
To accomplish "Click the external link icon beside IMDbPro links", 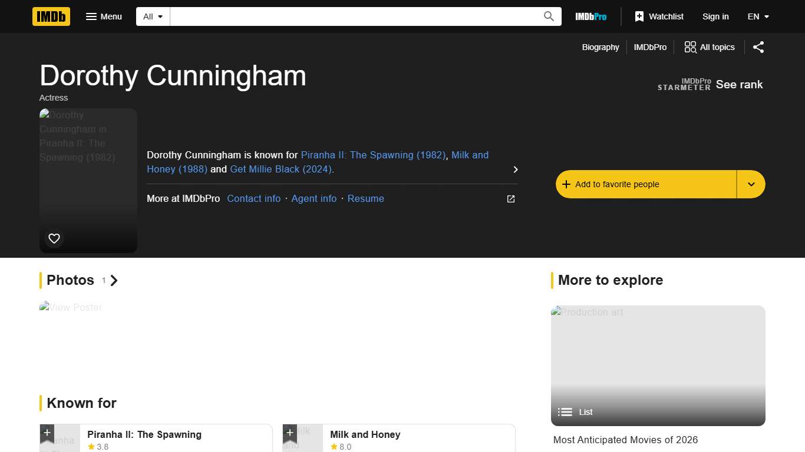I will (x=510, y=199).
